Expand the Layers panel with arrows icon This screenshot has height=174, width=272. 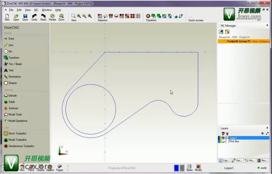tap(267, 133)
